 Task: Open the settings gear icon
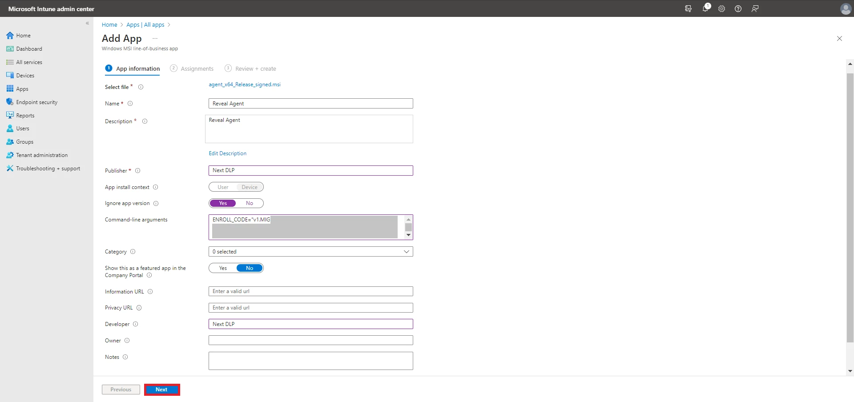(721, 9)
